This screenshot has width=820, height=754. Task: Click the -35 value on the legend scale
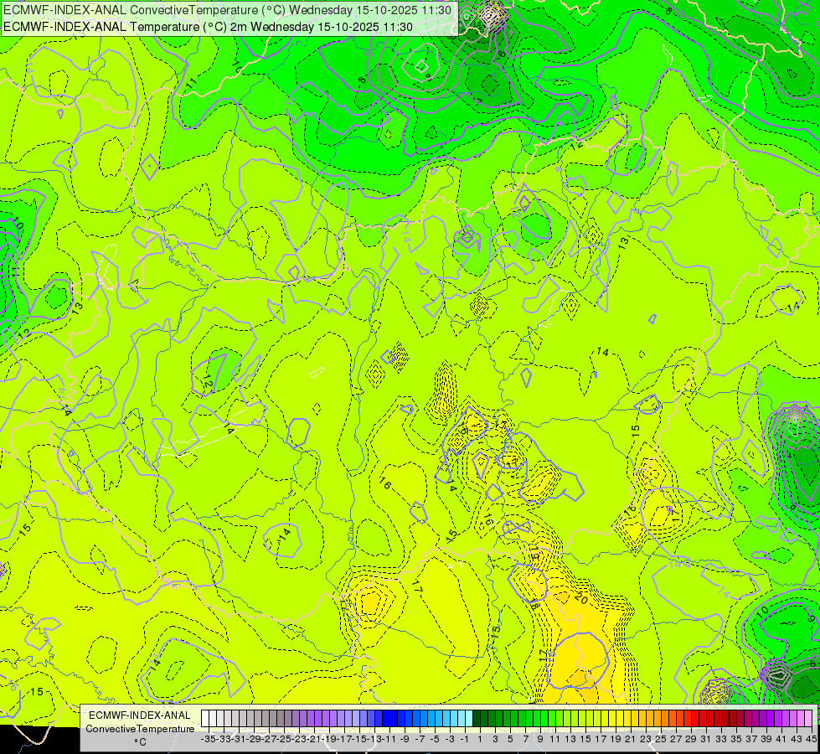click(208, 739)
